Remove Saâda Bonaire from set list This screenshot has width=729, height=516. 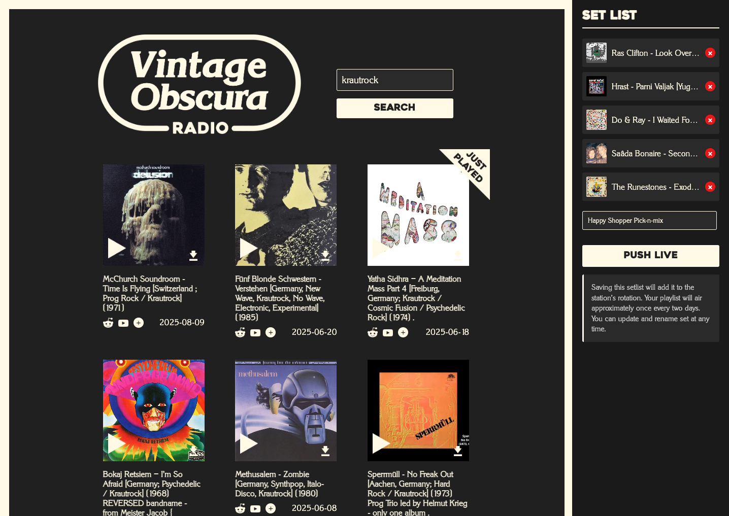point(710,153)
